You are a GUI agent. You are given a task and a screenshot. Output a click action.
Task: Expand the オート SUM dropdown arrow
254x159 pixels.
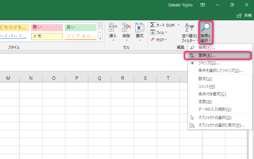point(178,25)
